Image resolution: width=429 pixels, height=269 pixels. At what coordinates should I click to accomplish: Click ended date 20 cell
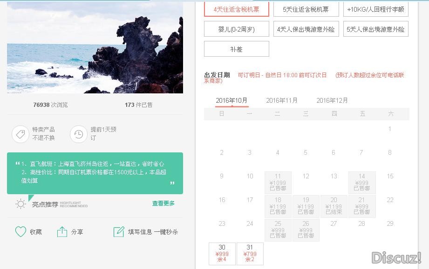[x=334, y=206]
